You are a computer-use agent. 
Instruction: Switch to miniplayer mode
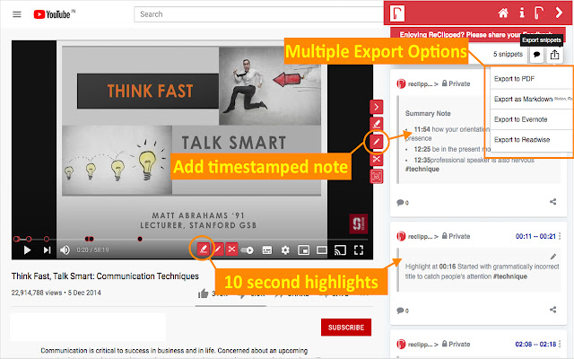click(x=303, y=250)
